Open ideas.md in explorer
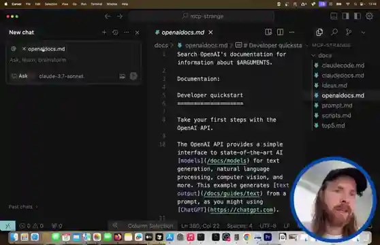 [x=334, y=86]
